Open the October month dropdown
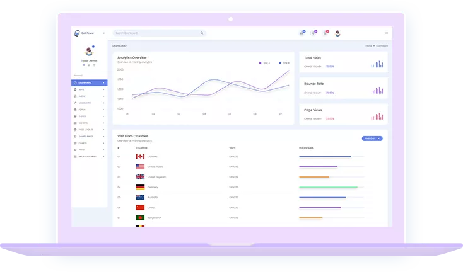463x272 pixels. (372, 138)
